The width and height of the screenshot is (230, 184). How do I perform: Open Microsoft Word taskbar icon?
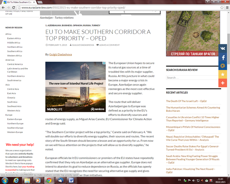click(x=71, y=180)
